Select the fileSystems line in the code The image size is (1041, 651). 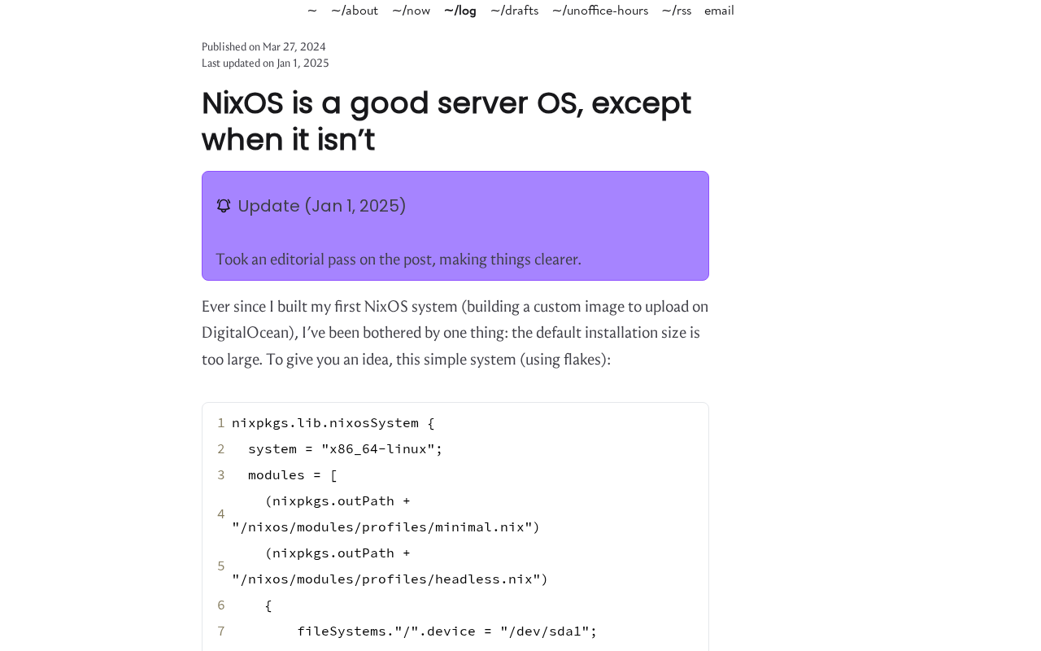click(x=447, y=631)
